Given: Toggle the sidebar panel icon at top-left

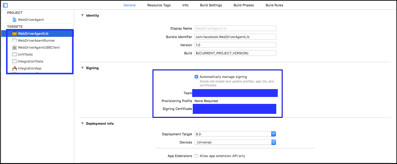Looking at the screenshot, I should [5, 5].
